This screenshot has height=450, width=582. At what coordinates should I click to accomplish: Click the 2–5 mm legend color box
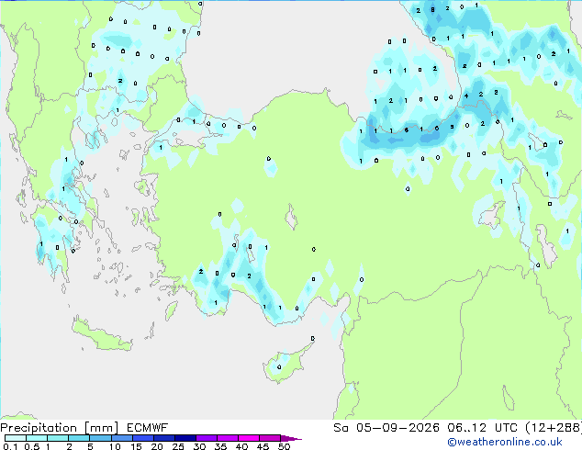point(79,438)
